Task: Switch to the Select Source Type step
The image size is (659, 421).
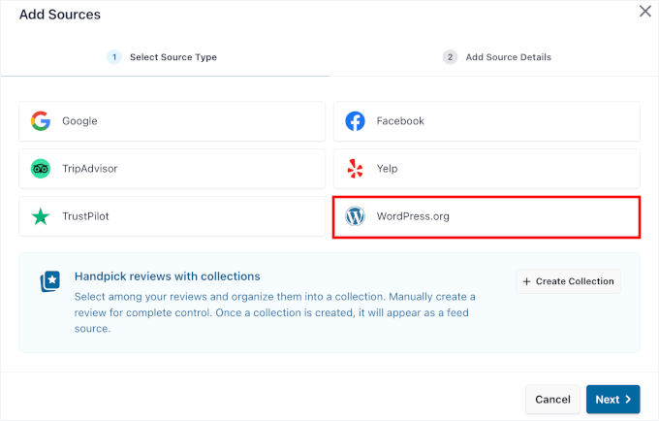Action: point(165,57)
